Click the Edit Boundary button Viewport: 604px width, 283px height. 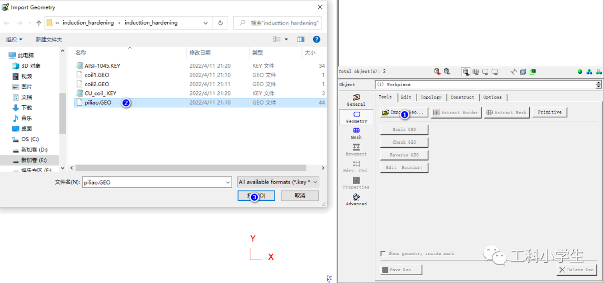[x=404, y=167]
